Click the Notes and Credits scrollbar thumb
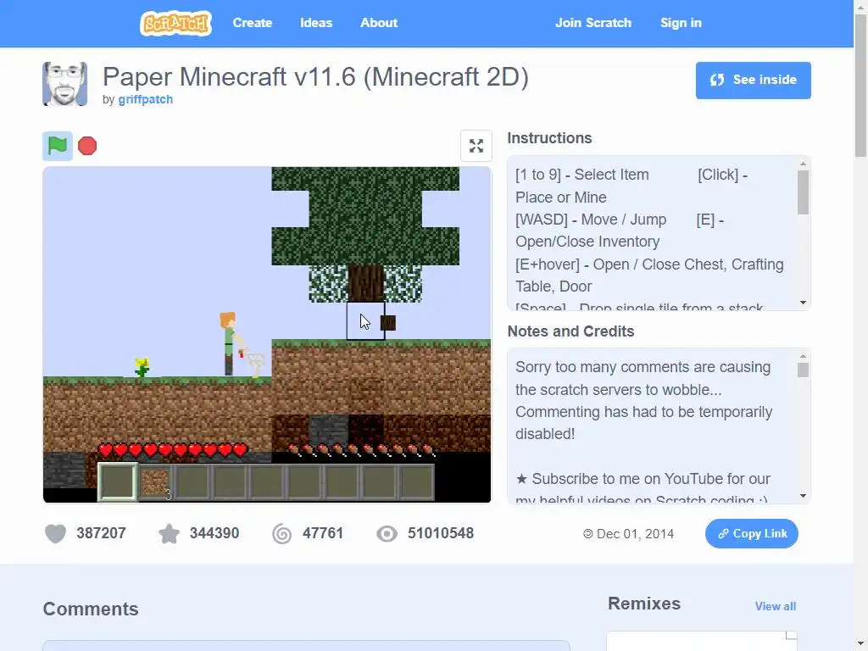Screen dimensions: 868x651 pyautogui.click(x=803, y=370)
